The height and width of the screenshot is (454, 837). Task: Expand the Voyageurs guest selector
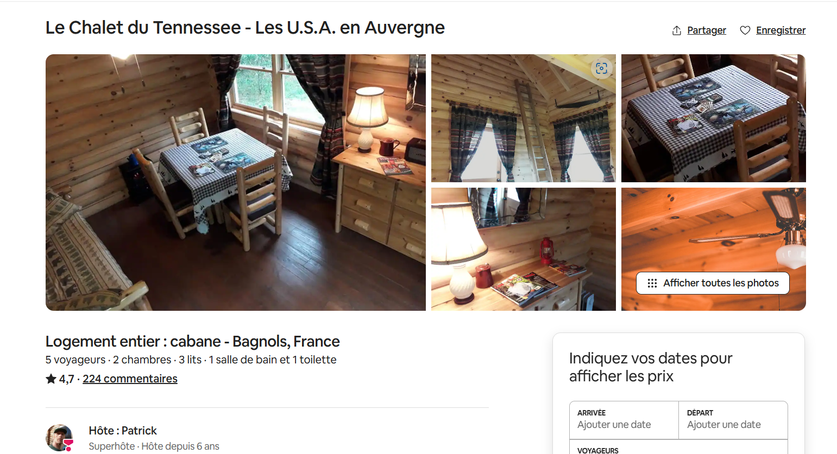pos(678,447)
